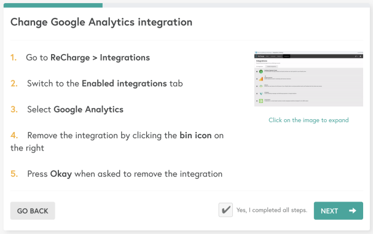Image resolution: width=373 pixels, height=234 pixels.
Task: Expand the ReCharge integrations screenshot thumbnail
Action: 308,79
